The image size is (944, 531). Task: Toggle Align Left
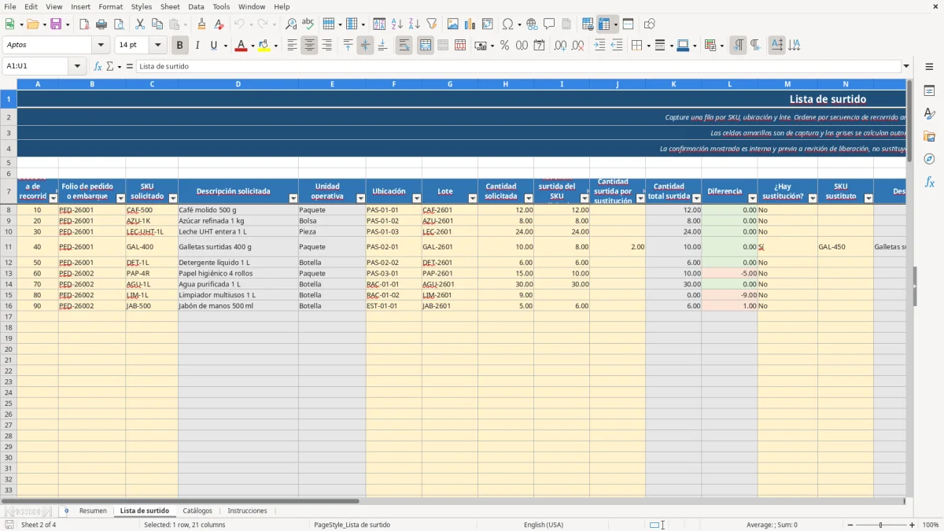(x=292, y=46)
